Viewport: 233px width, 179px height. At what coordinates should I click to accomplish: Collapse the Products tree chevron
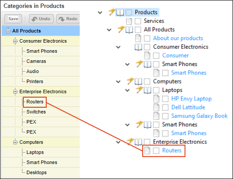100,12
